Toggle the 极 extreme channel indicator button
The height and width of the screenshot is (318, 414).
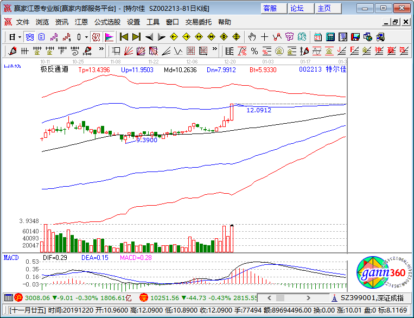click(96, 37)
